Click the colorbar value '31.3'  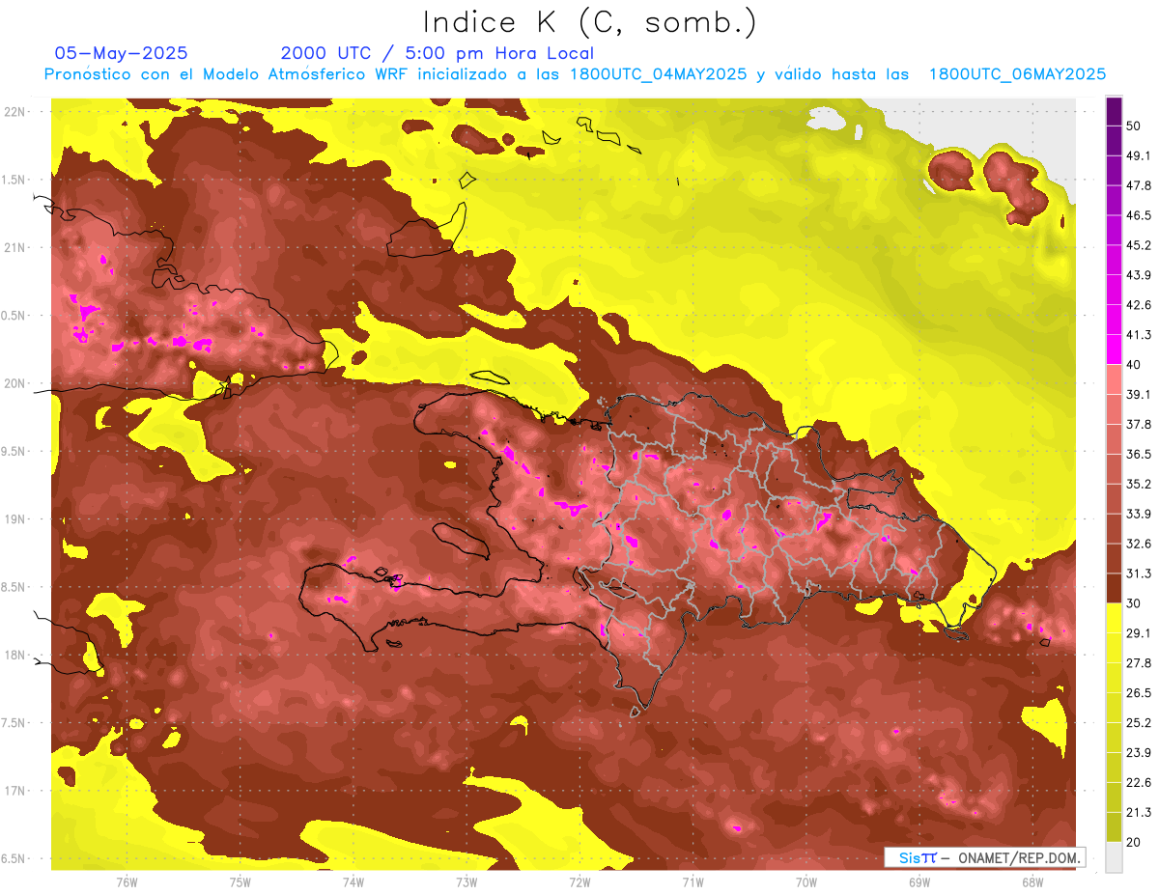pyautogui.click(x=1139, y=574)
